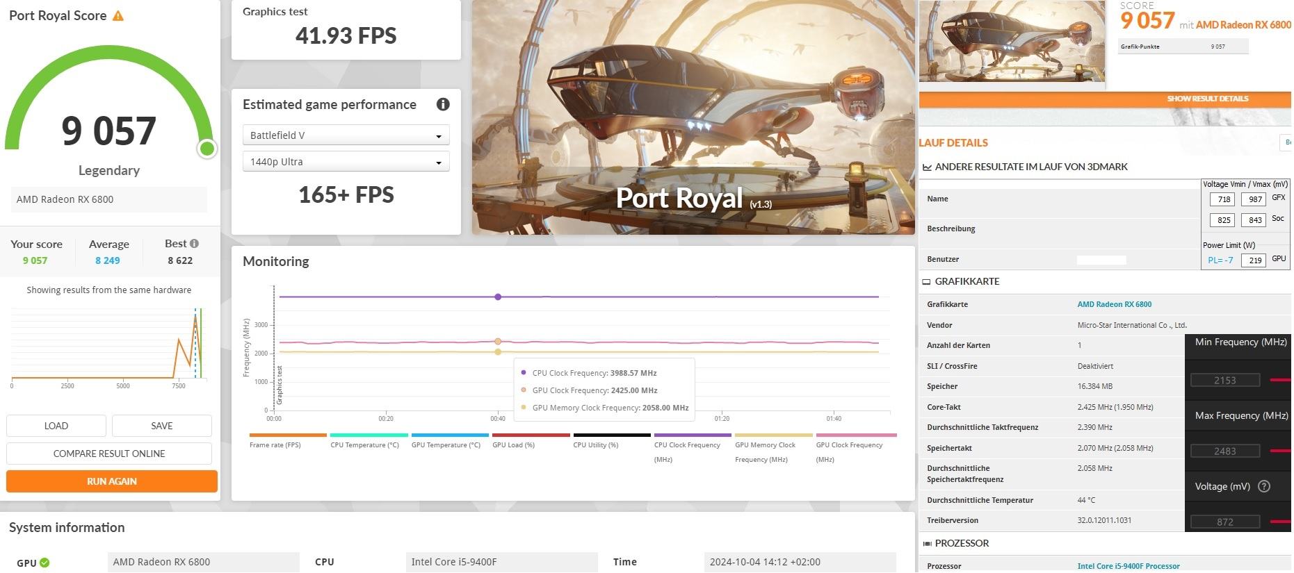
Task: Click the orange RUN AGAIN button
Action: pyautogui.click(x=112, y=481)
